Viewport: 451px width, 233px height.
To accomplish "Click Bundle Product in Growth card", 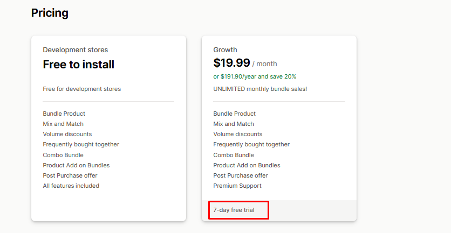I will click(235, 114).
